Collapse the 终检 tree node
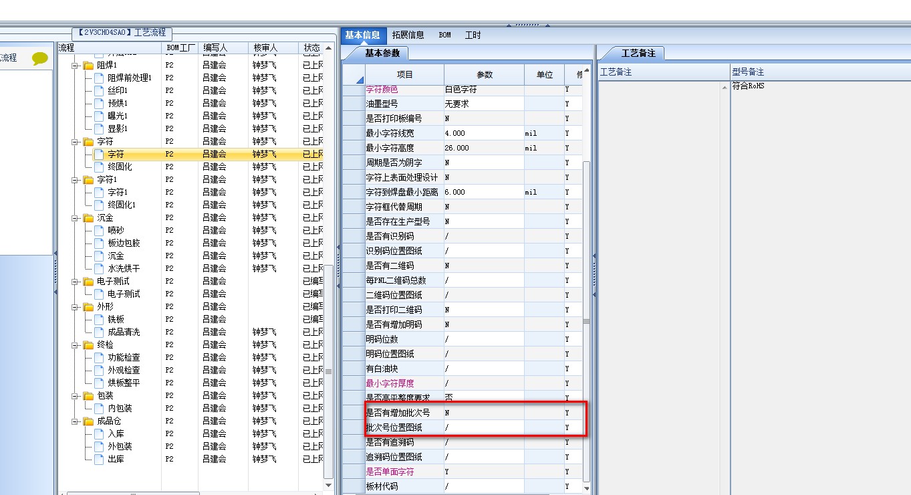 click(x=75, y=345)
